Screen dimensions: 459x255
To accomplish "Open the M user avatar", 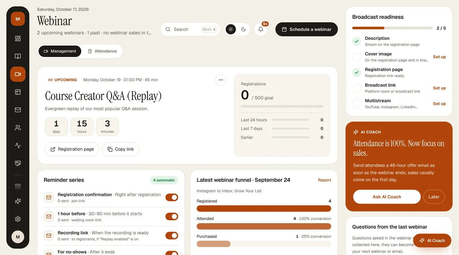I will [x=18, y=237].
